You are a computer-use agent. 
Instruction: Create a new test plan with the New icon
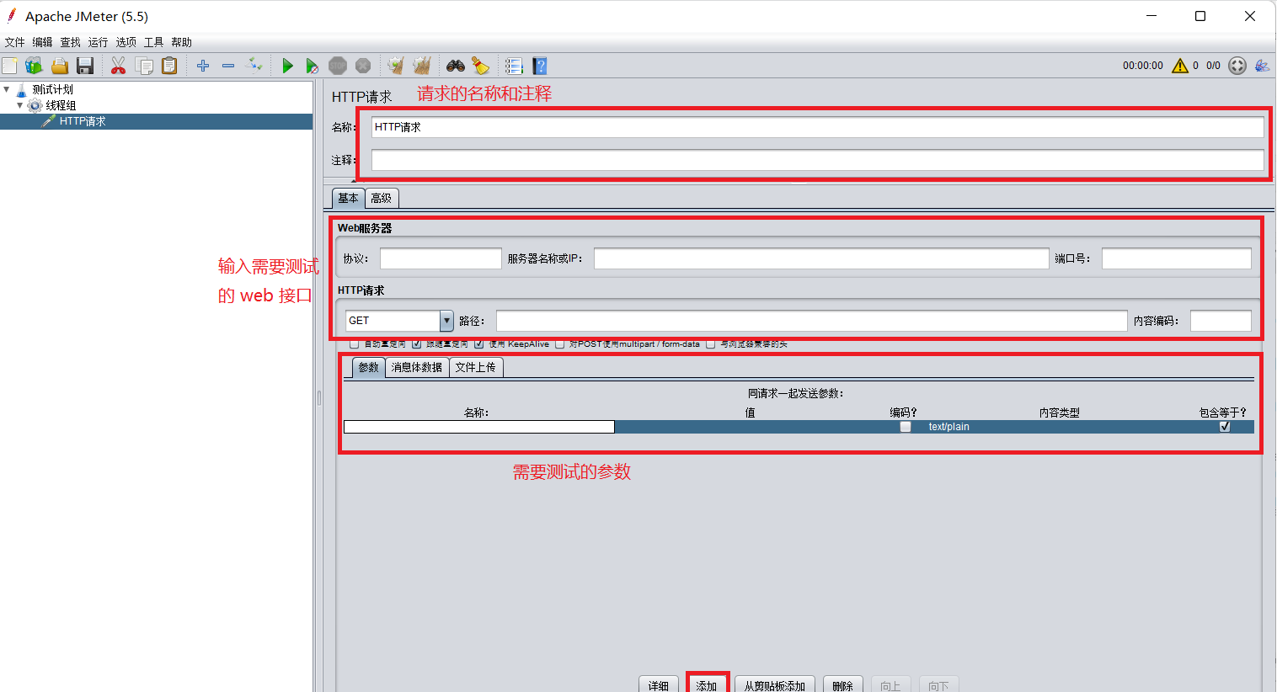pos(9,66)
